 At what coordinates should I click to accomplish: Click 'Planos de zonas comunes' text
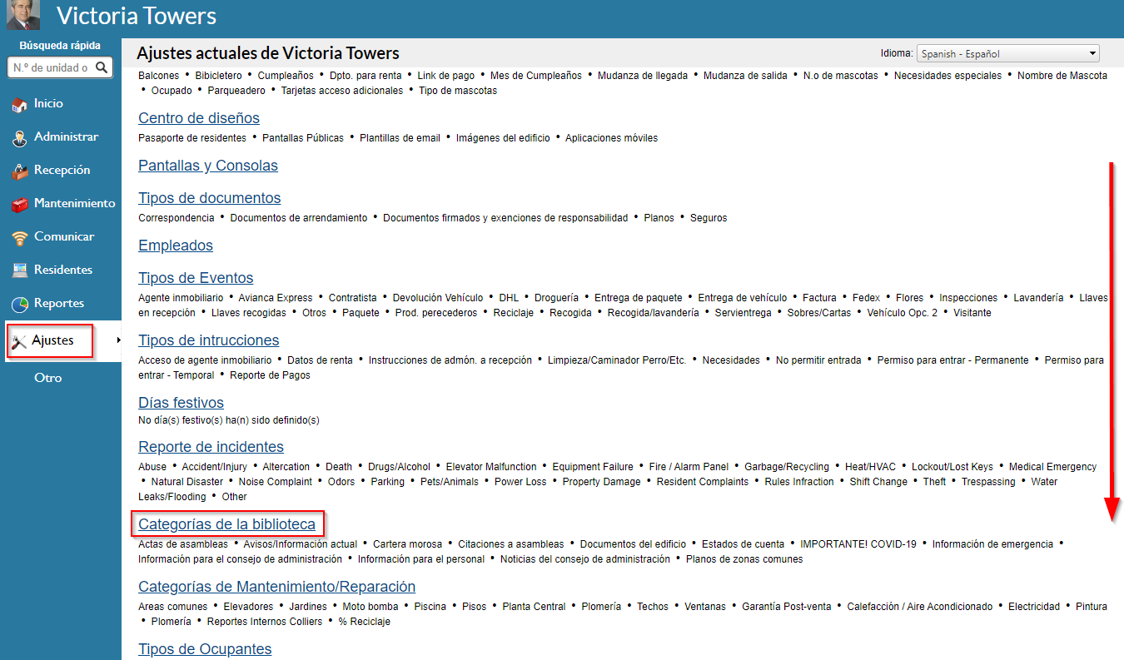click(744, 559)
